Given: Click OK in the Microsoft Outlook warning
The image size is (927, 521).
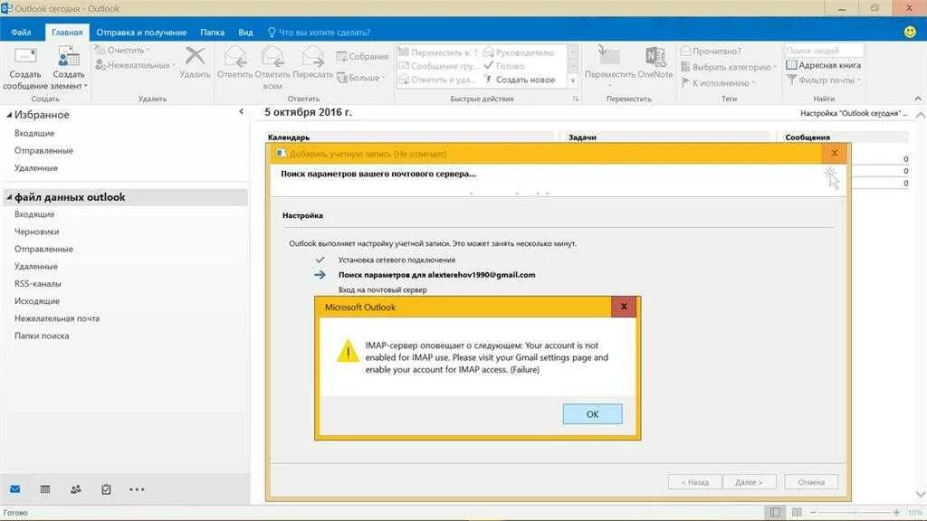Looking at the screenshot, I should click(x=592, y=414).
